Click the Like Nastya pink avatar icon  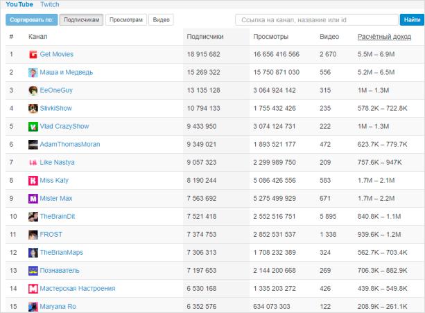point(33,162)
